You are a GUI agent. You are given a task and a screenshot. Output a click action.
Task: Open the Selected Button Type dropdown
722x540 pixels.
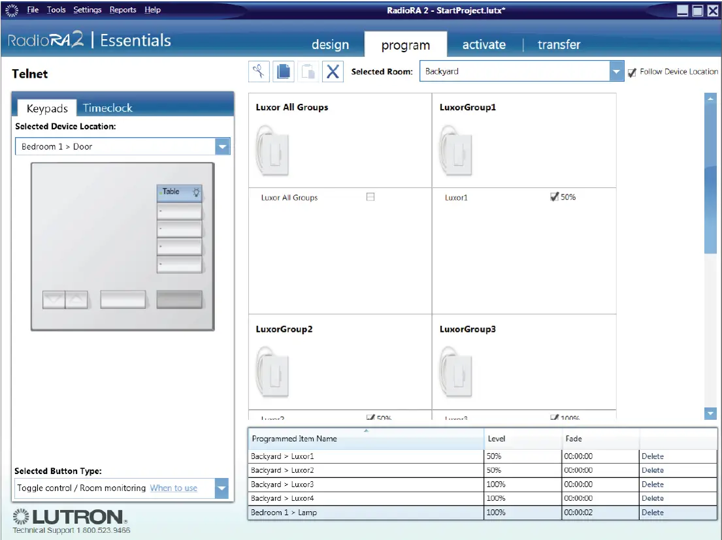pyautogui.click(x=222, y=488)
